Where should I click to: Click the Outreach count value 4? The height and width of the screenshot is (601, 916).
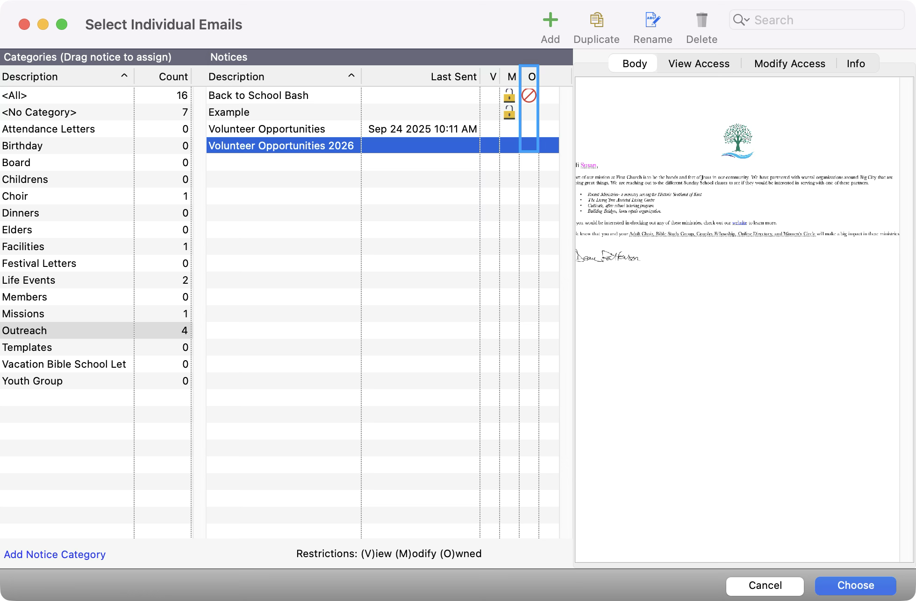185,330
